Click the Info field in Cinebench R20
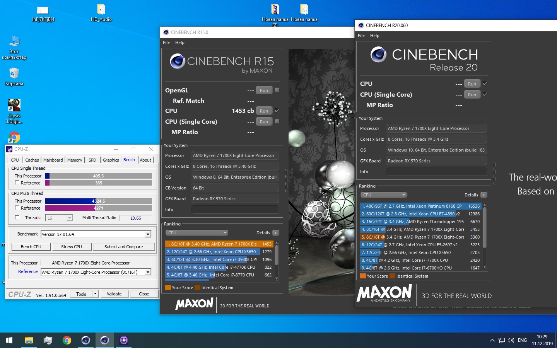This screenshot has height=348, width=557. coord(437,172)
